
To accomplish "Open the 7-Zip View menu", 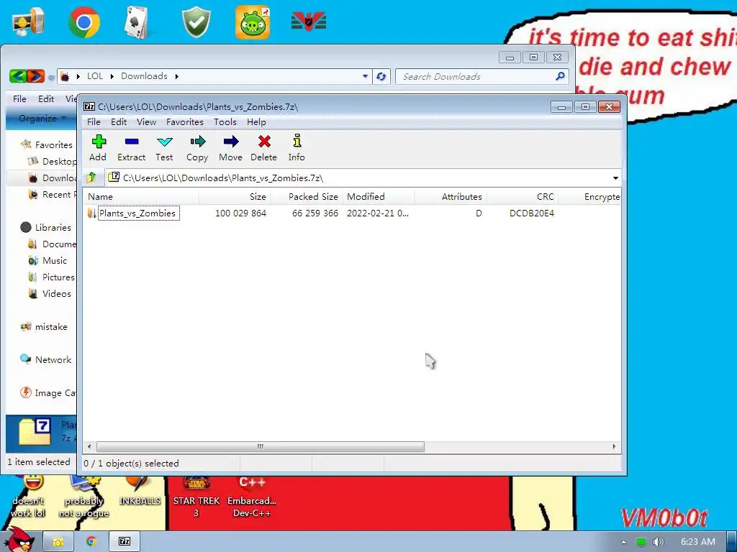I will coord(146,122).
